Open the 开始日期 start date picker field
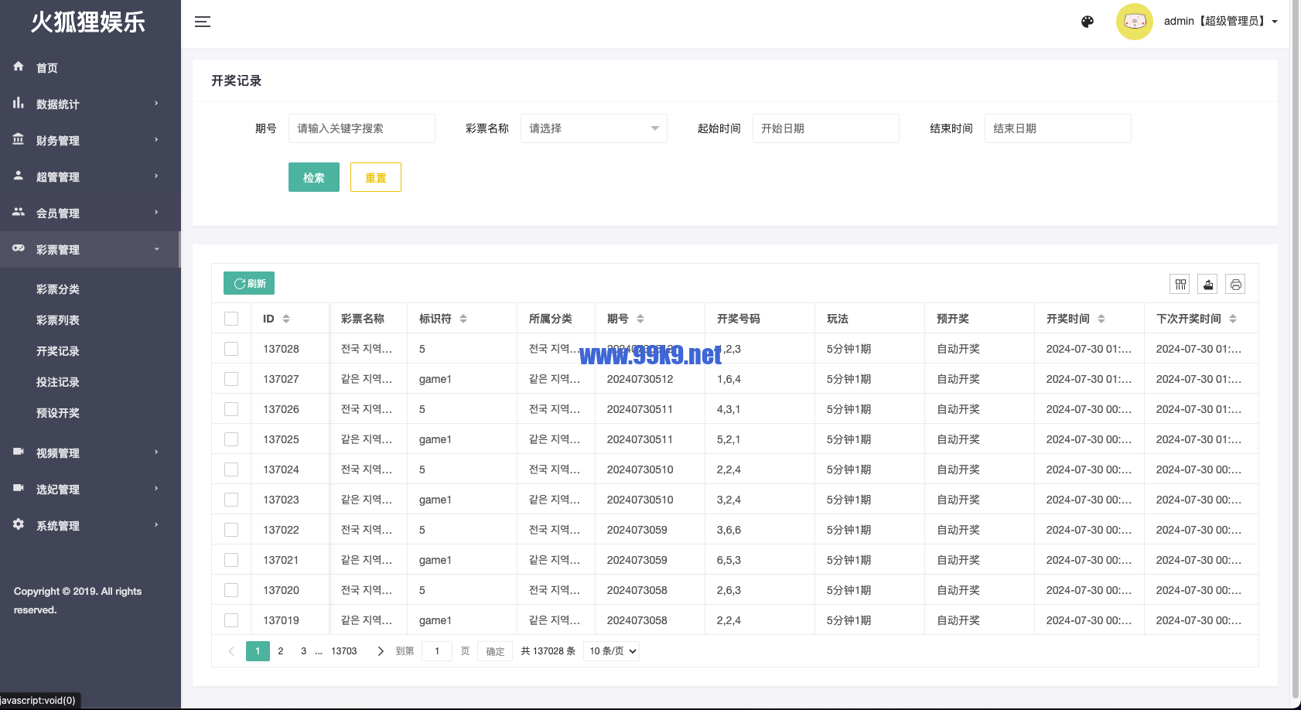Screen dimensions: 1301x710 (826, 128)
